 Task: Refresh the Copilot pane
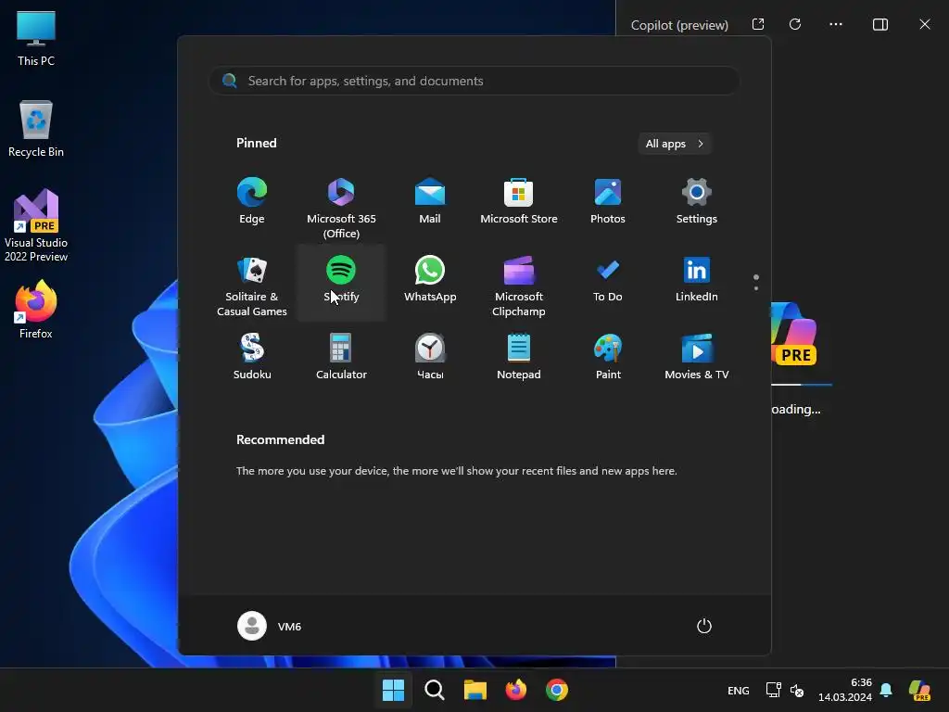795,24
